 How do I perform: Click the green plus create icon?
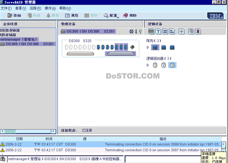pos(182,32)
